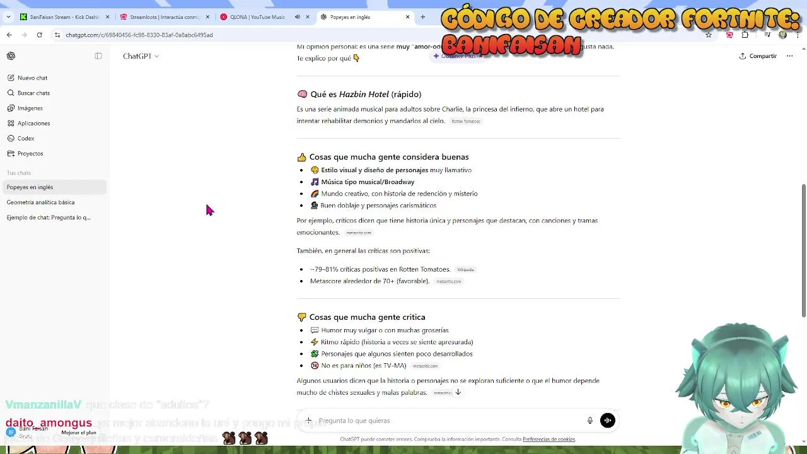Open the media controls music-note icon

coord(768,35)
